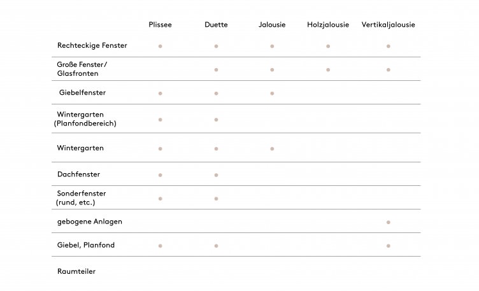Click the Vertikaljalousie column header
The height and width of the screenshot is (291, 479).
388,25
